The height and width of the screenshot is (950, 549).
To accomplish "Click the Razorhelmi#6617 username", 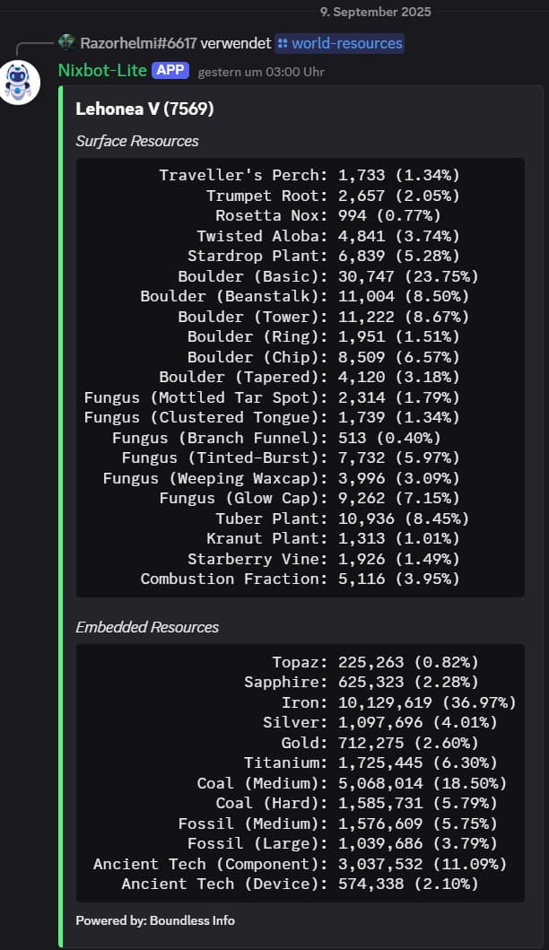I will (x=138, y=44).
